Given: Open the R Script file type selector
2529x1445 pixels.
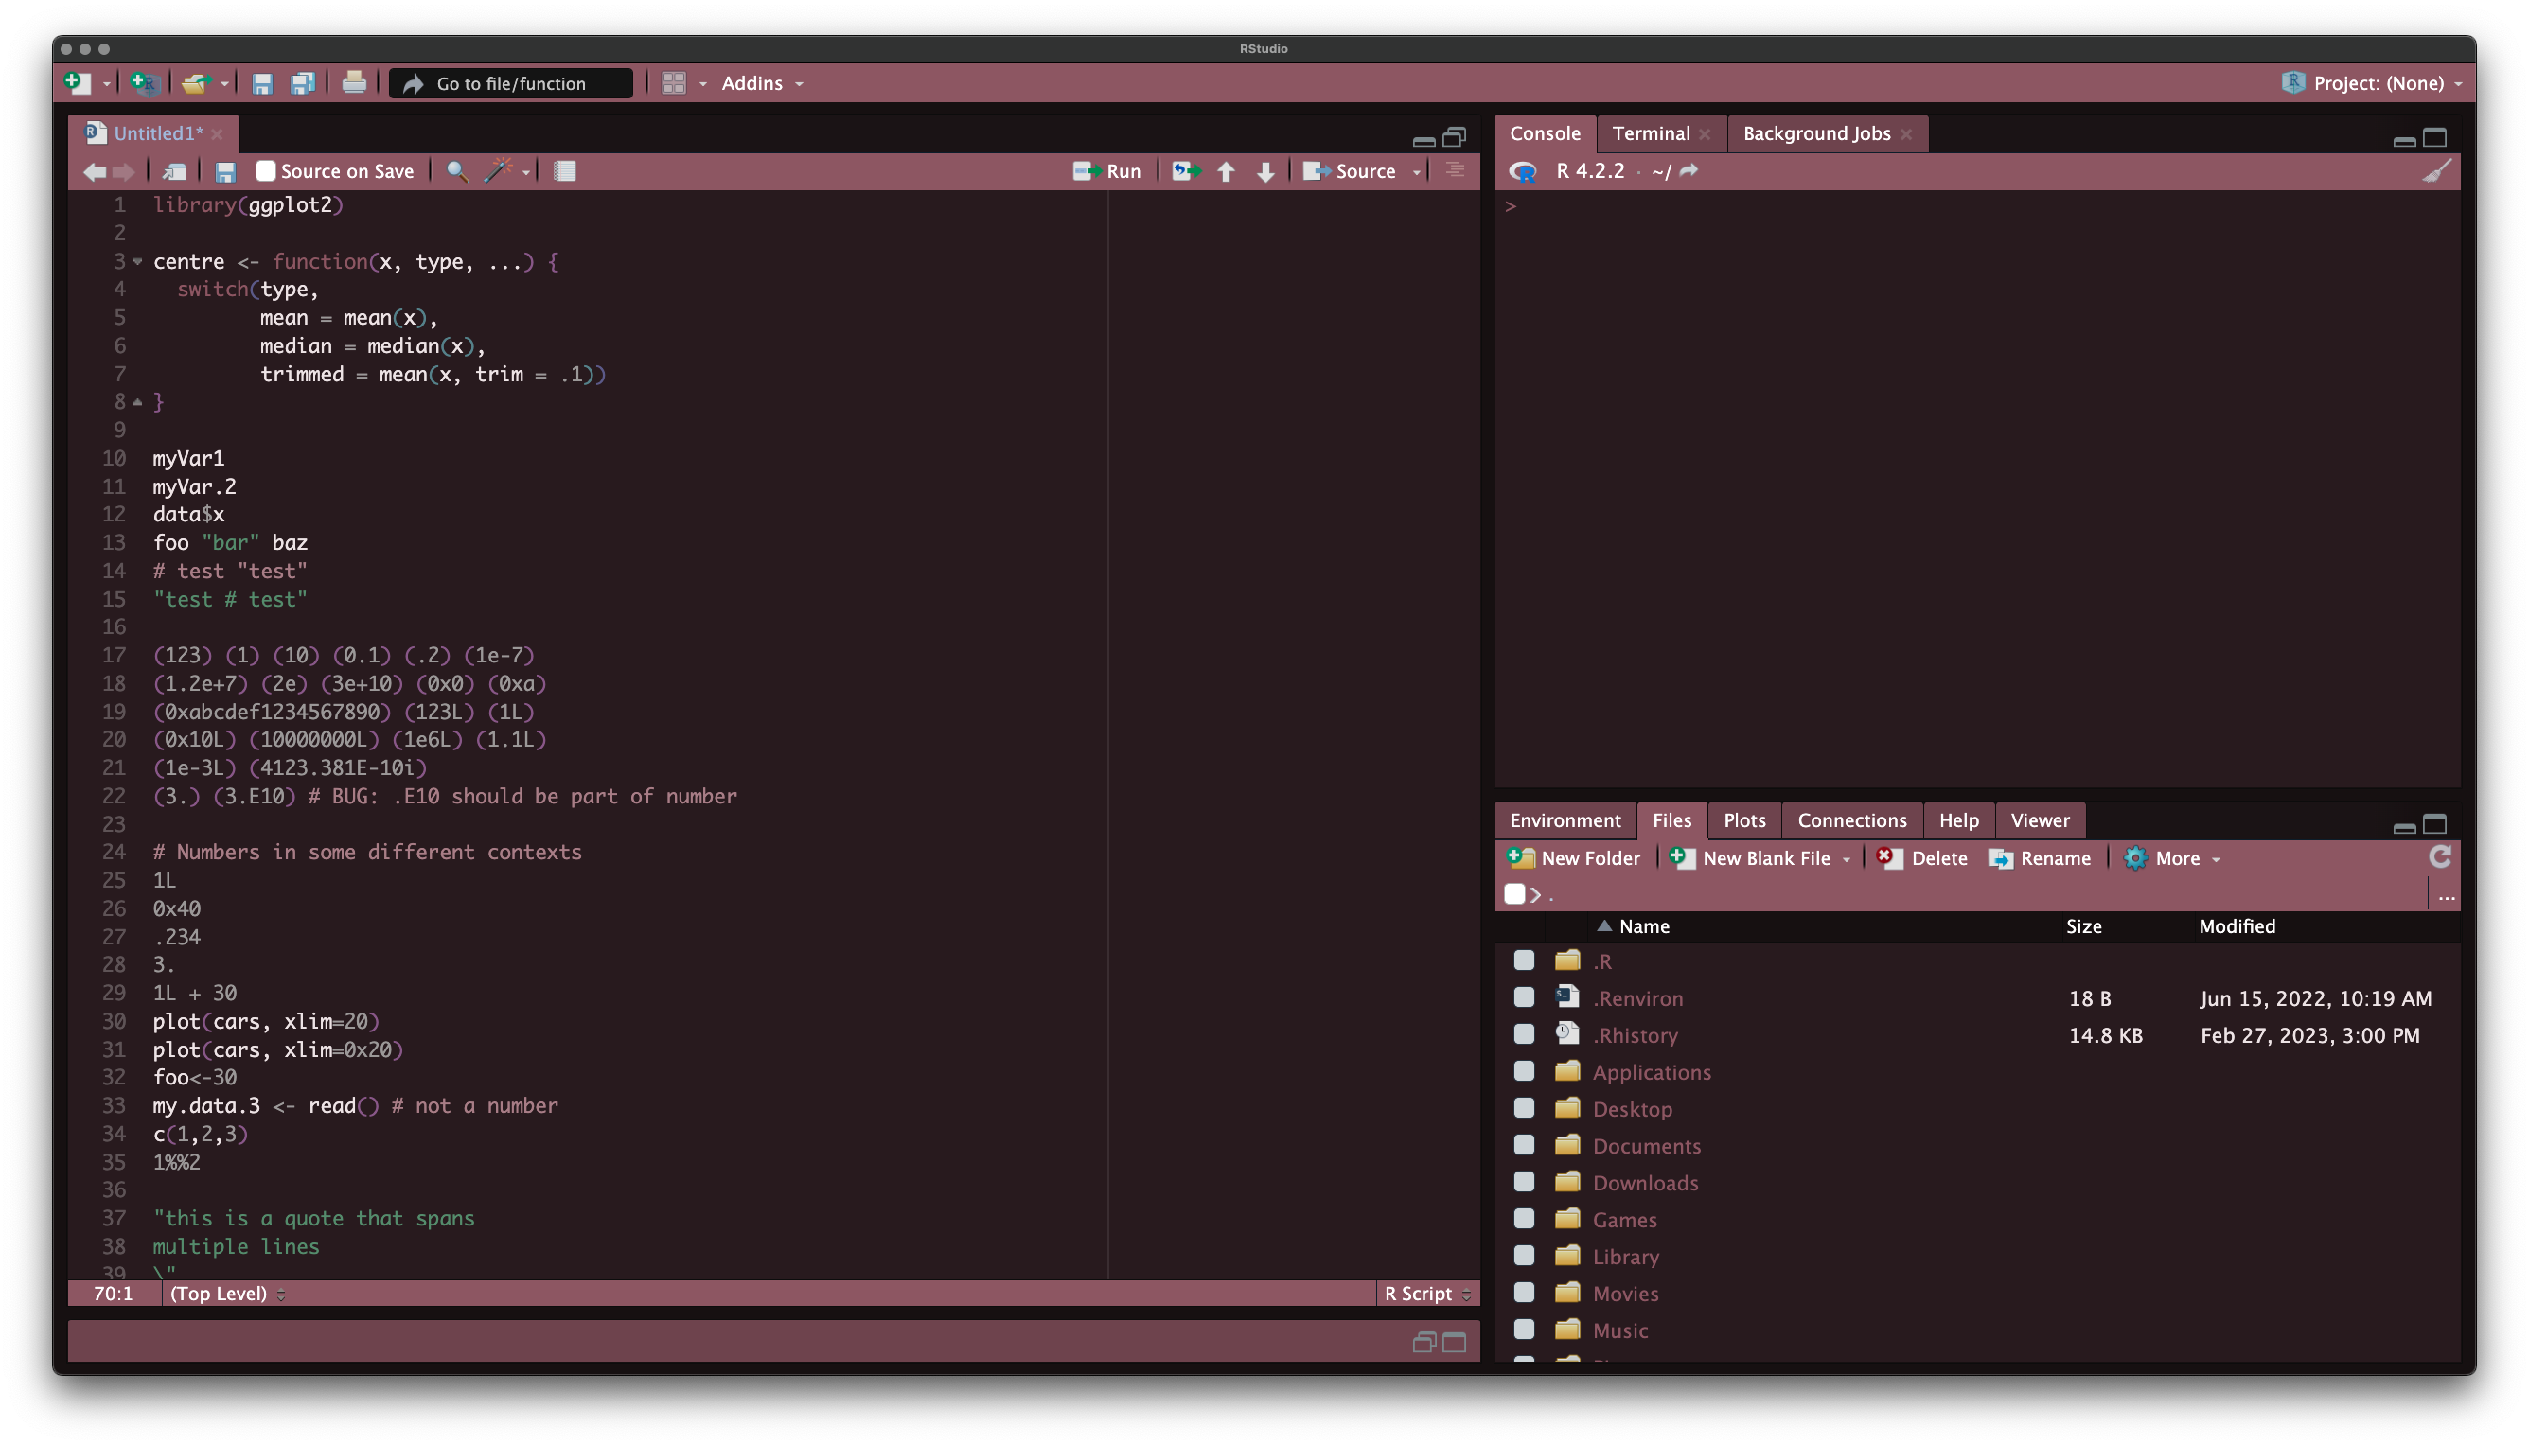Looking at the screenshot, I should click(x=1427, y=1294).
